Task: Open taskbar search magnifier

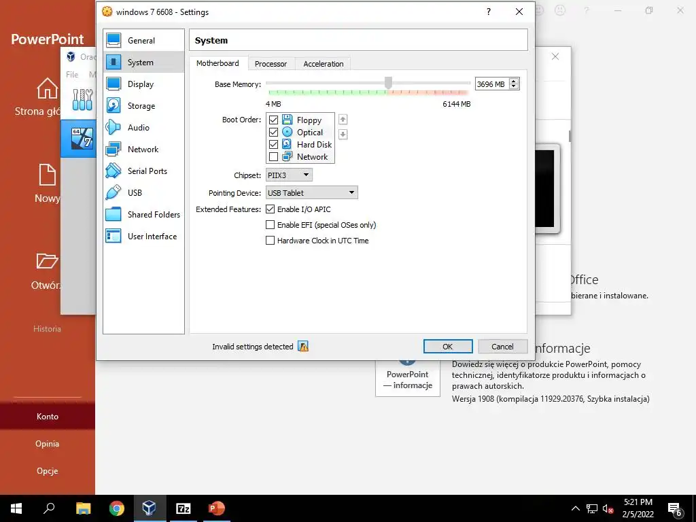Action: coord(49,508)
